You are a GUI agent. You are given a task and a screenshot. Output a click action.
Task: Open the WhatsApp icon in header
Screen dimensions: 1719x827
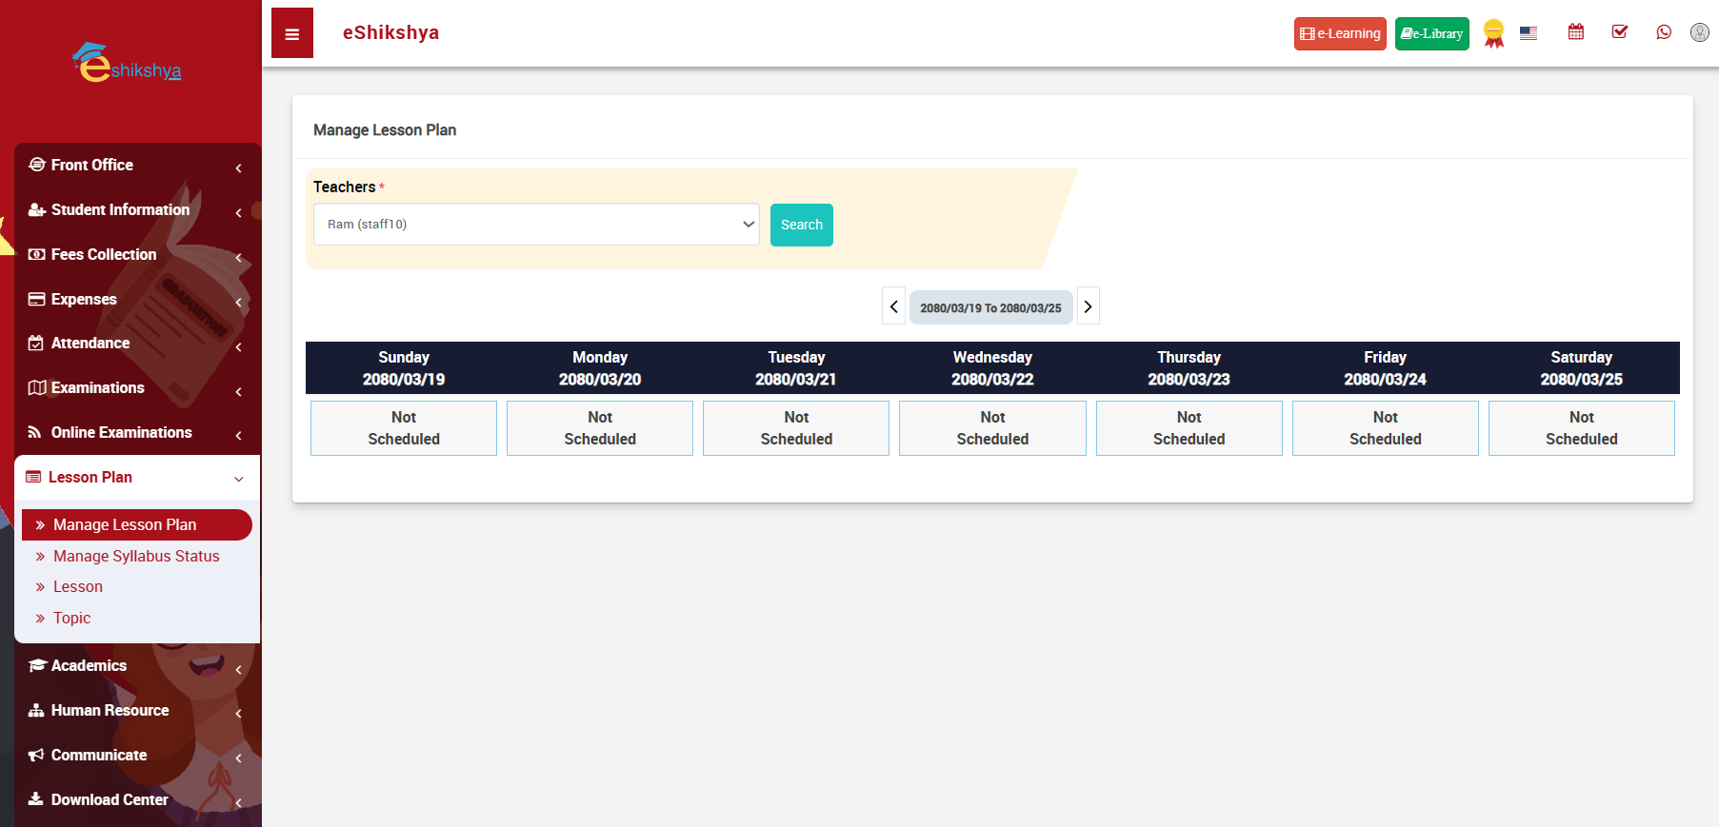point(1663,32)
